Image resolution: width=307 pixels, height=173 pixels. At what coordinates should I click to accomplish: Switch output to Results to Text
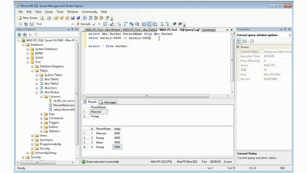(144, 24)
